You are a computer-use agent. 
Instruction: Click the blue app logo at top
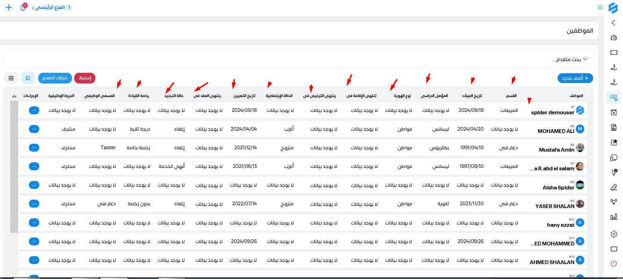(613, 7)
